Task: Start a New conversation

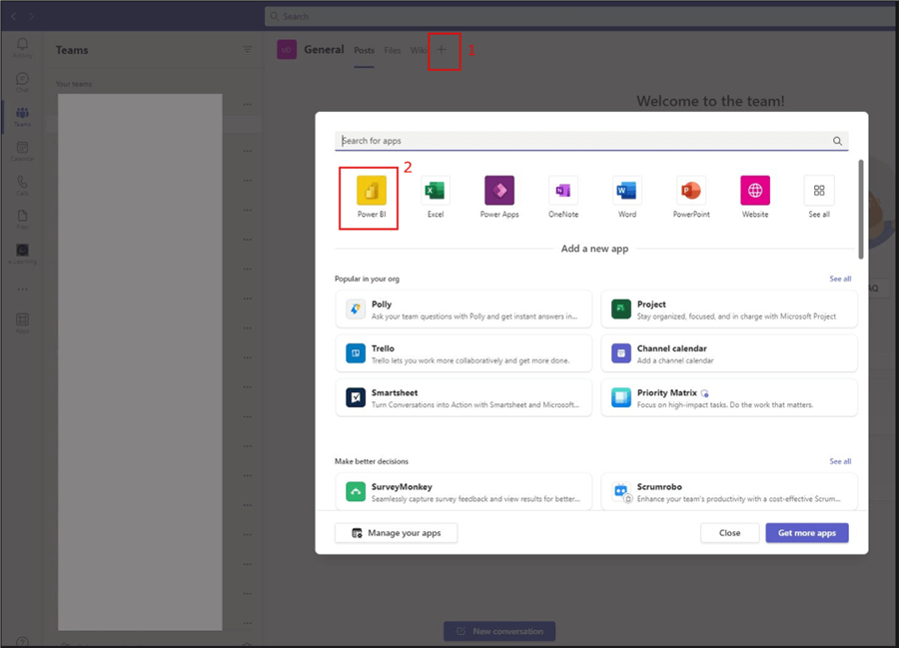Action: coord(499,631)
